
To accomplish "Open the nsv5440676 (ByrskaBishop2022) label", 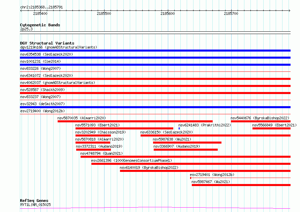I will 260,118.
